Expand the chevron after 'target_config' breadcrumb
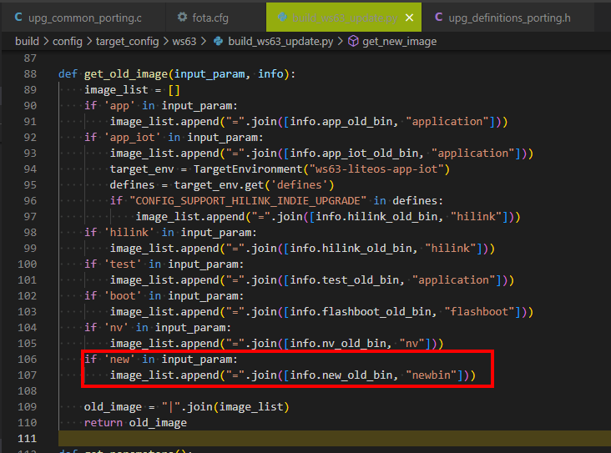 165,41
